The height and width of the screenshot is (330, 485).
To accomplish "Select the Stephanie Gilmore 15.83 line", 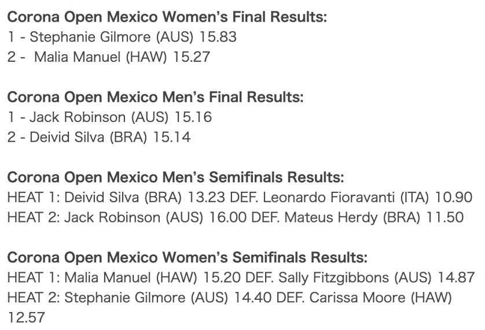I will [122, 37].
